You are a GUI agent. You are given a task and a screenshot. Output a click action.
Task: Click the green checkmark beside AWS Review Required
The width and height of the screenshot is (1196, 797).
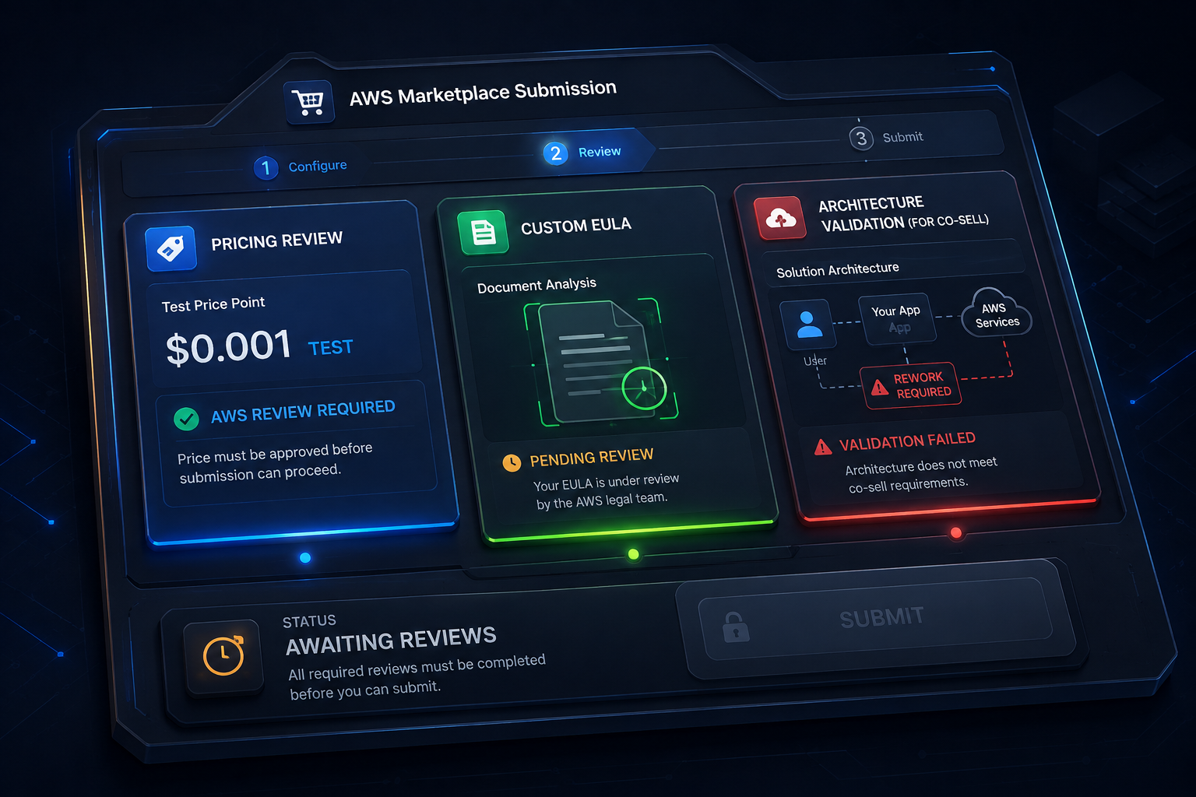[186, 419]
